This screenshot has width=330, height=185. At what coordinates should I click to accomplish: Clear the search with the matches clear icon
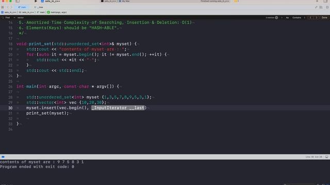tap(276, 17)
